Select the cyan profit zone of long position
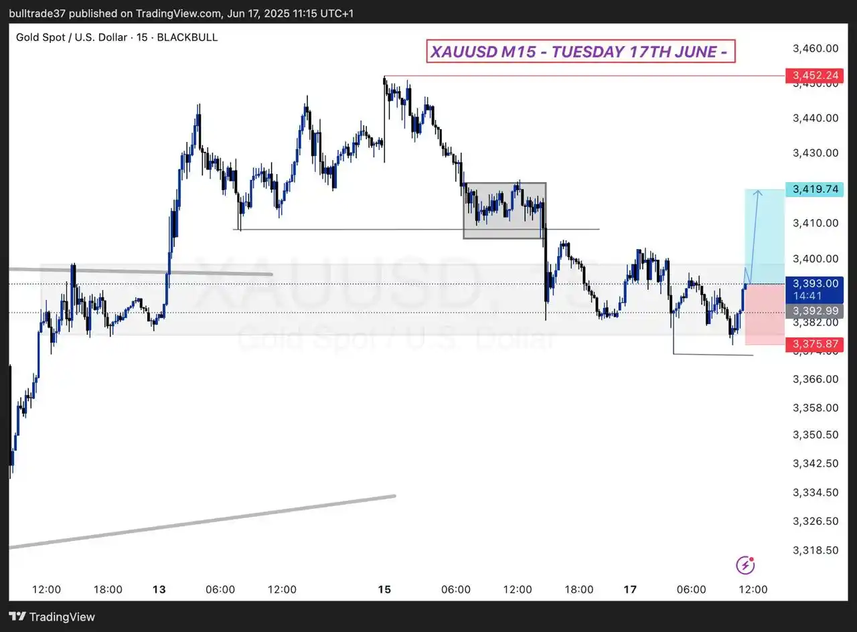 (x=765, y=236)
